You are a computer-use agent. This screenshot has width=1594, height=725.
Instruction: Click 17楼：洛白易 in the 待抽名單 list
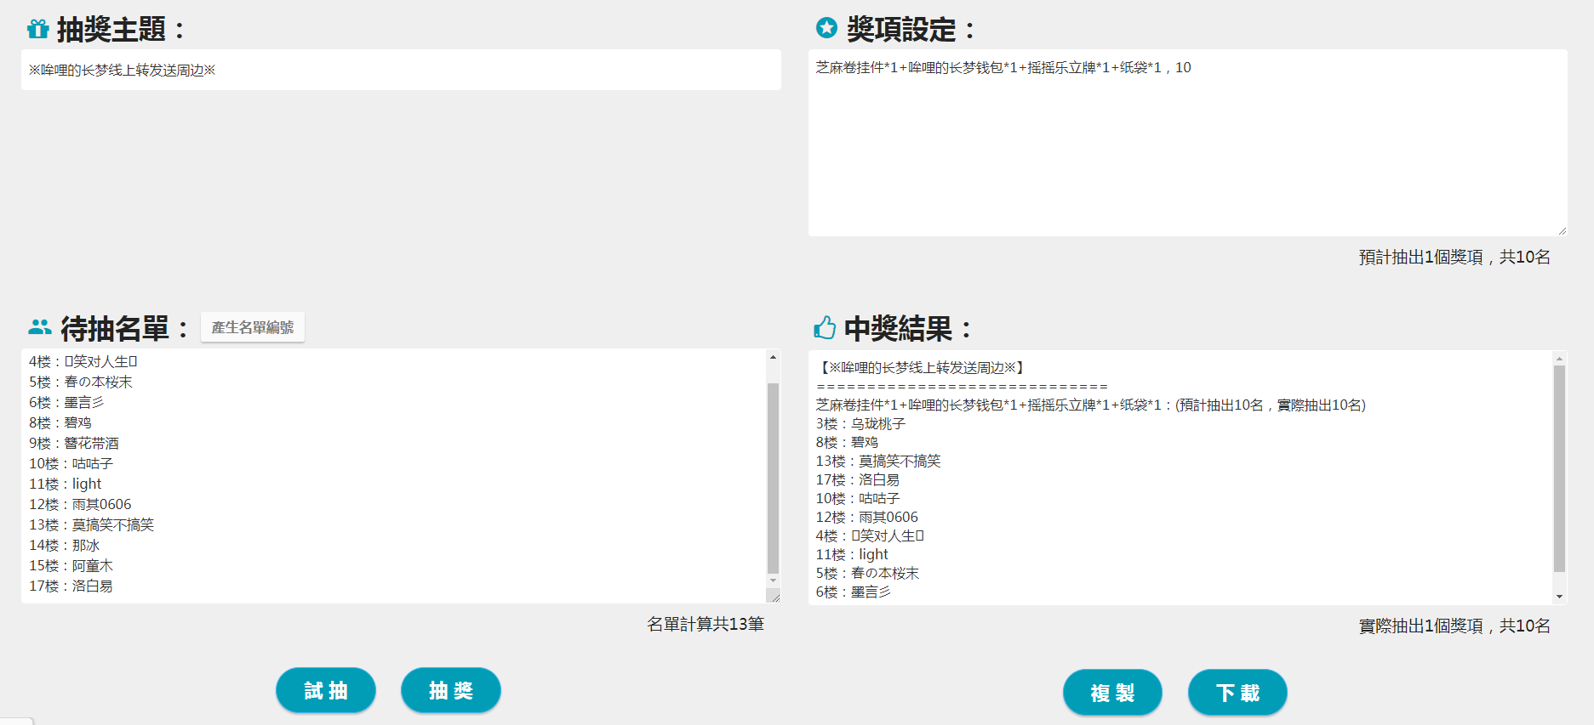71,586
